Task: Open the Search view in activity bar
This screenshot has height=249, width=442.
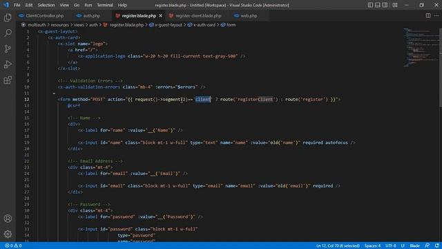Action: (8, 33)
